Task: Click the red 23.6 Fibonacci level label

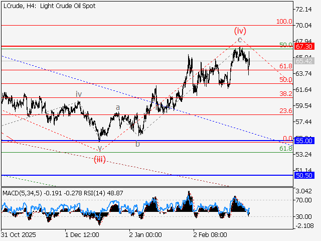Action: tap(285, 111)
